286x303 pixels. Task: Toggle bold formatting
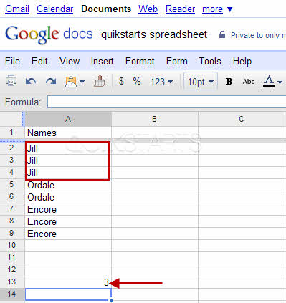229,82
